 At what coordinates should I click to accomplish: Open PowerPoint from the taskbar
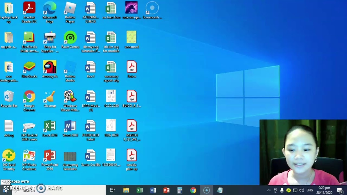point(166,190)
